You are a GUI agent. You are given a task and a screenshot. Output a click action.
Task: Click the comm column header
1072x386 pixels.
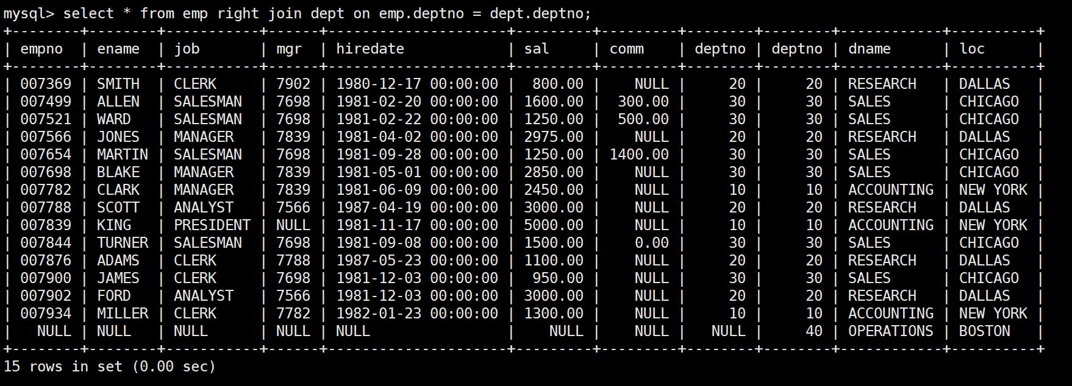click(626, 49)
